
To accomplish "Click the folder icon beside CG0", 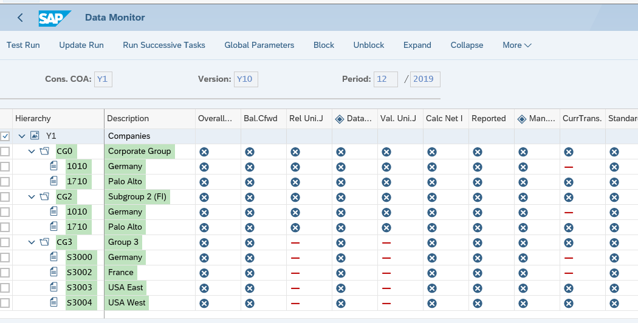I will point(44,152).
